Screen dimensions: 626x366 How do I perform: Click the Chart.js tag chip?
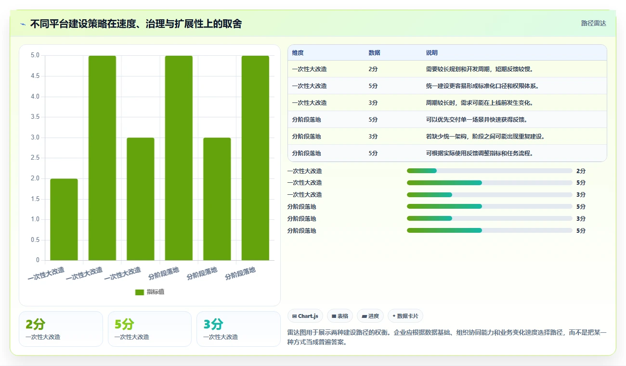coord(305,316)
